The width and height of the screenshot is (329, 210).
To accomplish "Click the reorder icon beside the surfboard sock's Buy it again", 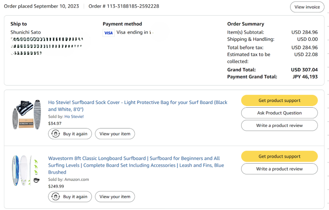I will point(56,134).
